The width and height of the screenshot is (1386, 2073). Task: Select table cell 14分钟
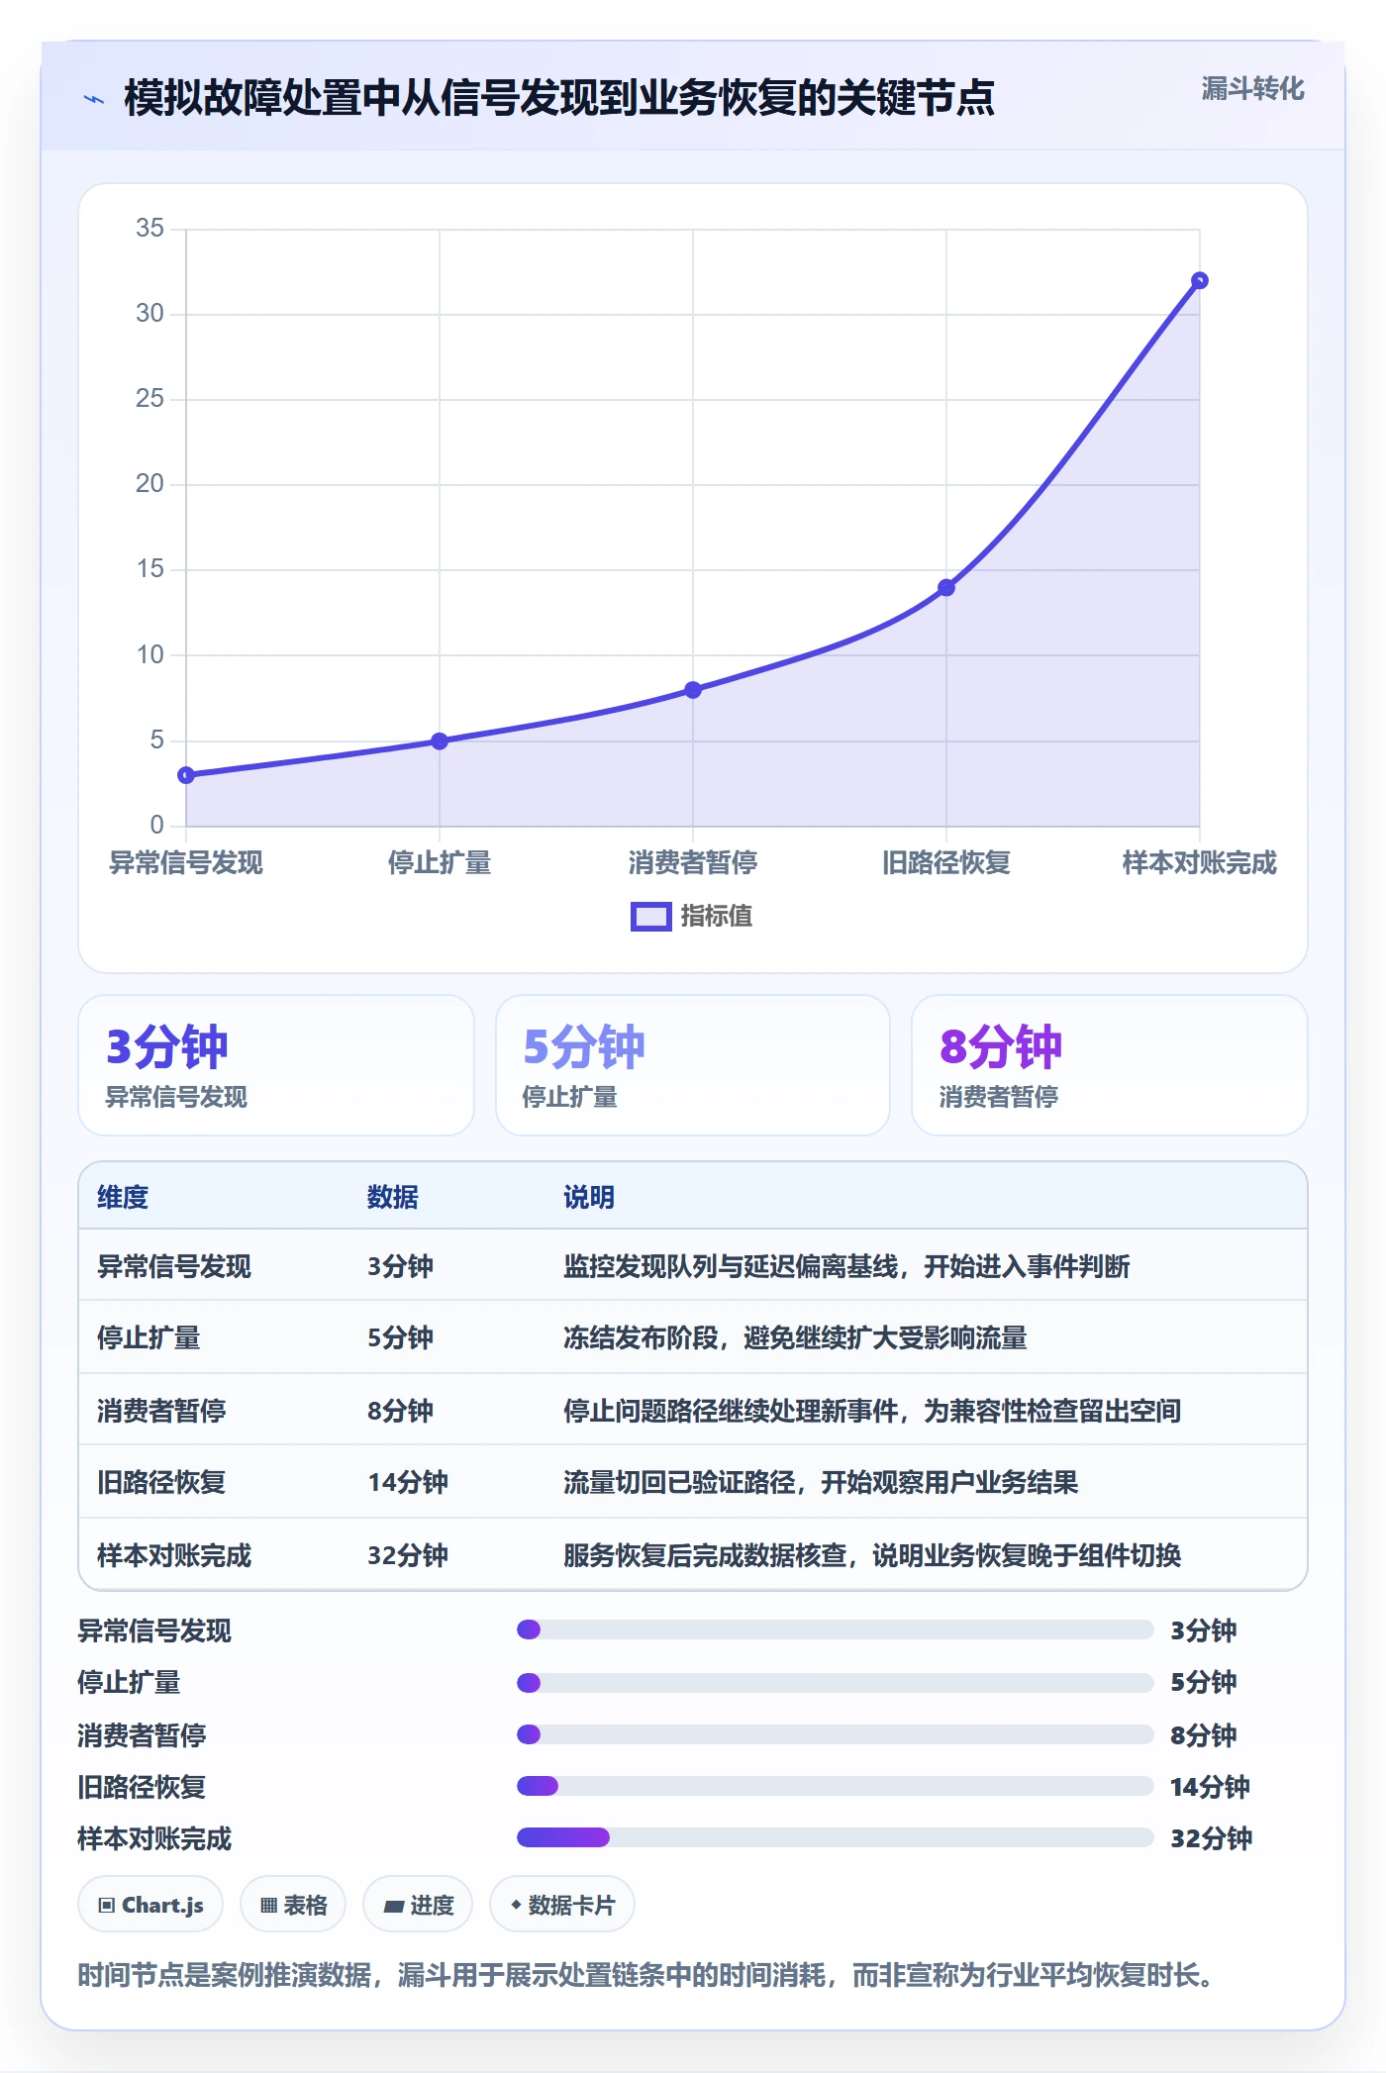point(408,1483)
